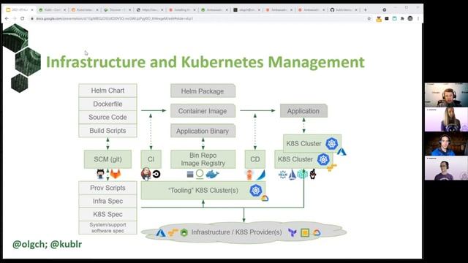
Task: Click the CD box
Action: click(255, 159)
